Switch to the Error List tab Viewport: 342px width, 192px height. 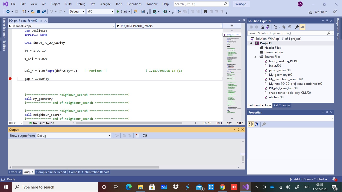pos(15,172)
